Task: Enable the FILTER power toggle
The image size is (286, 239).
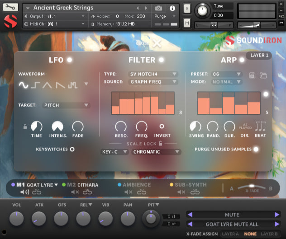Action: coord(161,60)
